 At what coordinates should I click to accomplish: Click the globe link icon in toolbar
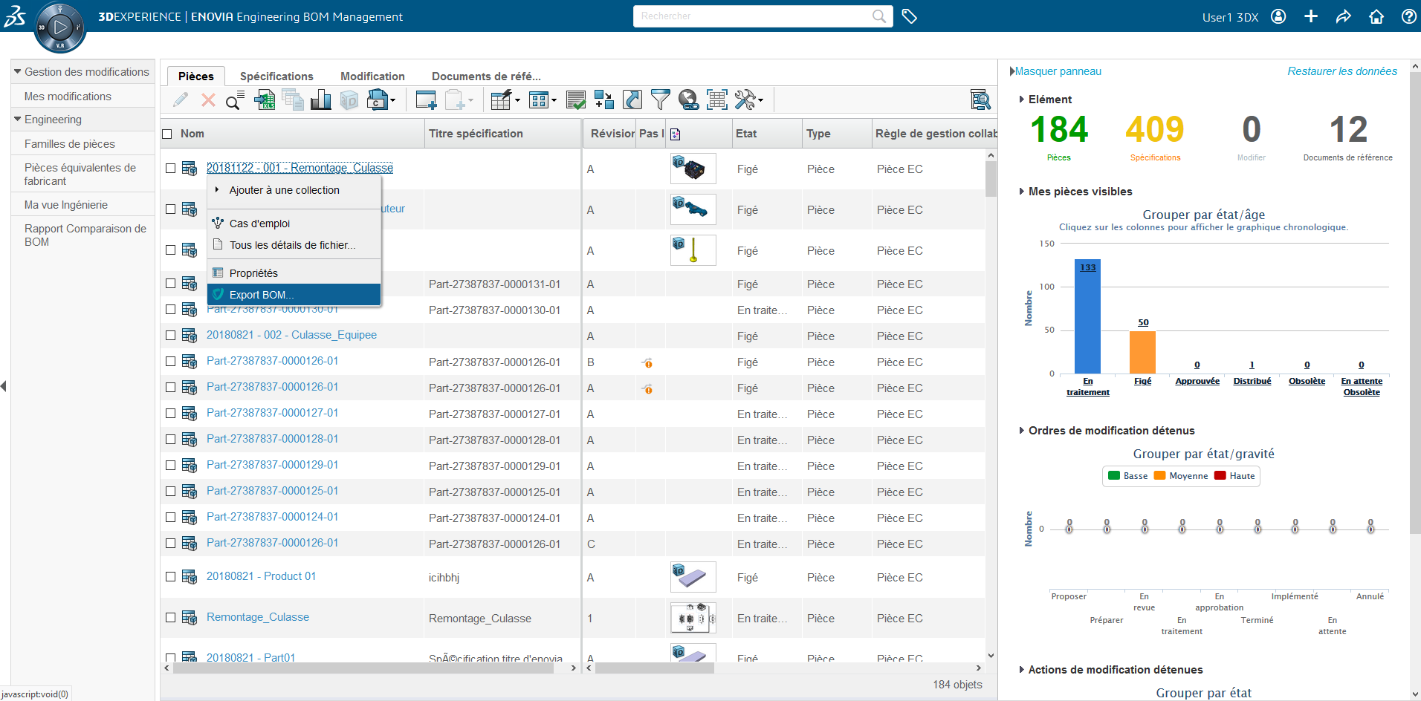[x=688, y=100]
